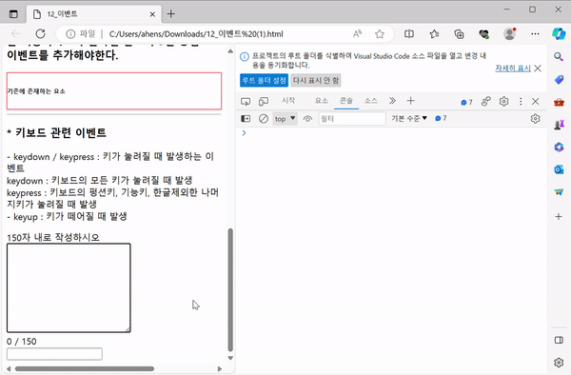
Task: Toggle the sidebar visibility icon
Action: point(559,340)
